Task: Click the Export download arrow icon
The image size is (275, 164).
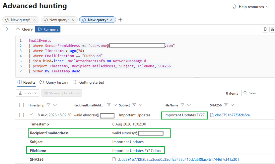Action: click(x=20, y=93)
